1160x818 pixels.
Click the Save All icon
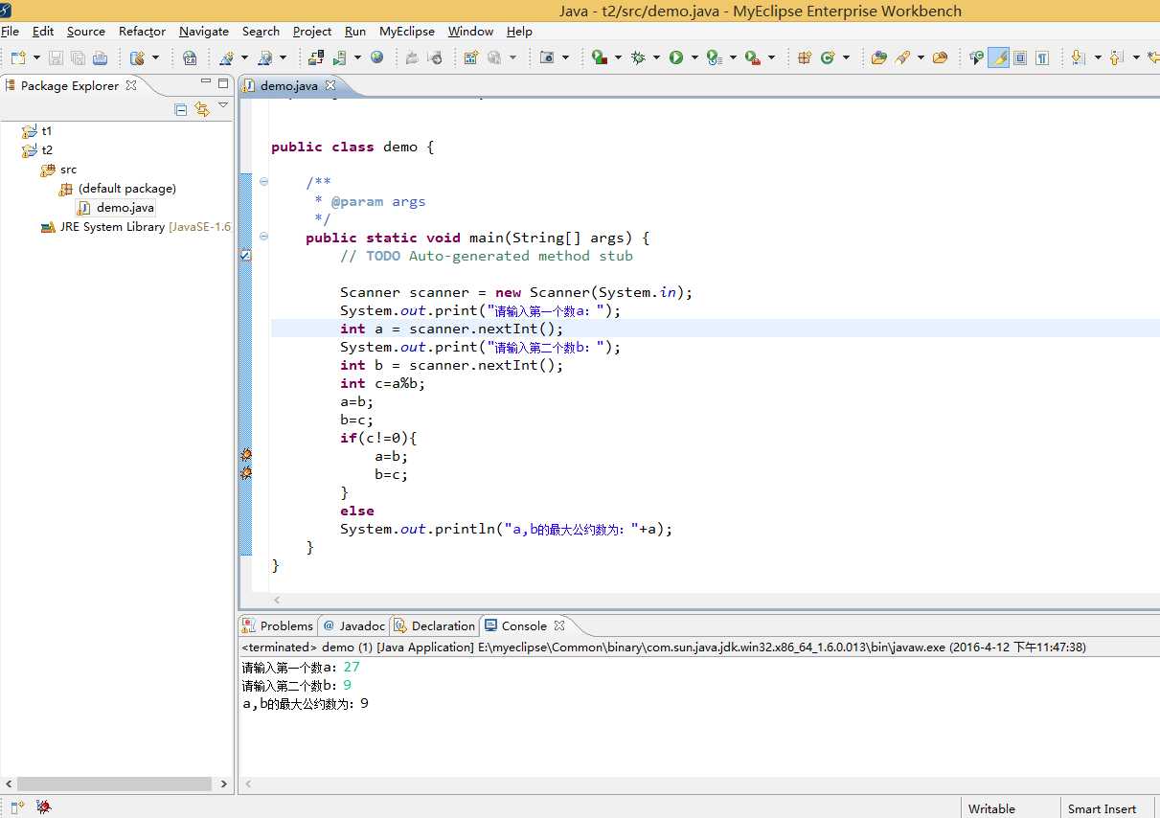click(x=78, y=57)
